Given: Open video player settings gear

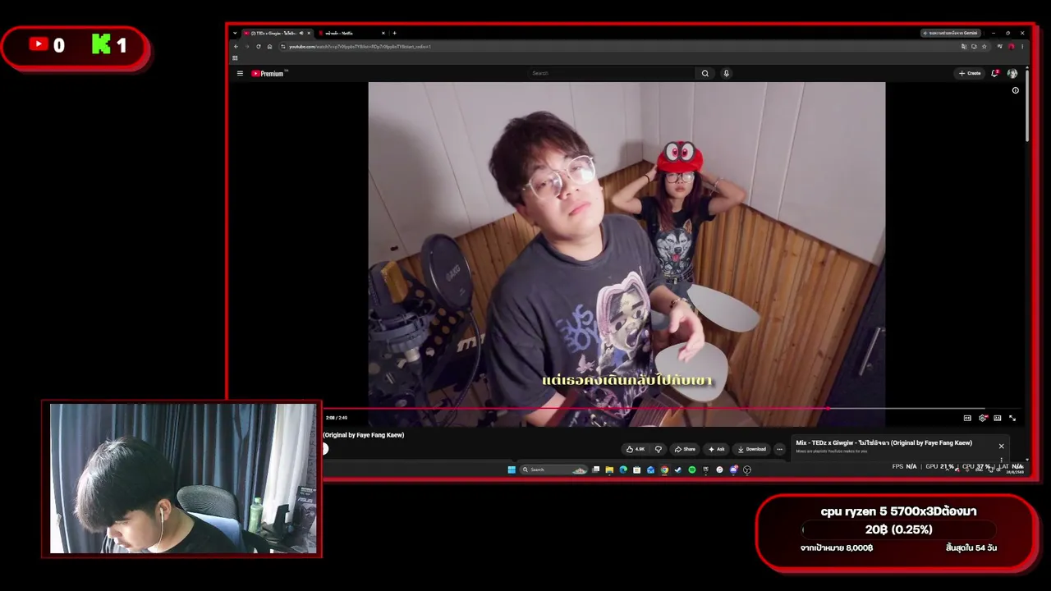Looking at the screenshot, I should [x=983, y=419].
